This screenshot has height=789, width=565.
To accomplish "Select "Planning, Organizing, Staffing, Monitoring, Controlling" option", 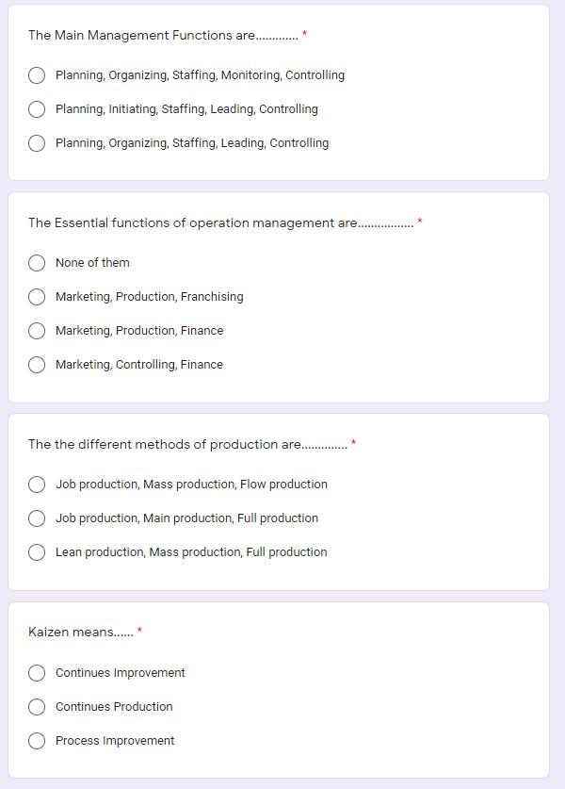I will click(x=36, y=74).
